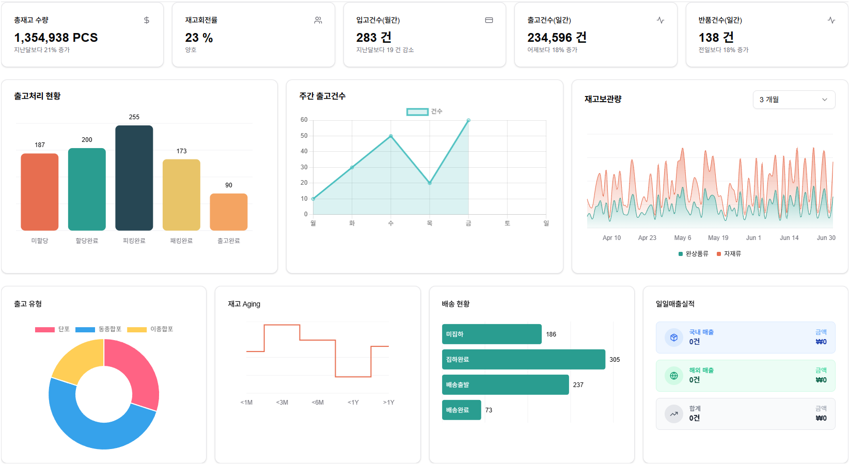Click the 피킹완료 bar showing 255
The height and width of the screenshot is (465, 849).
point(134,178)
